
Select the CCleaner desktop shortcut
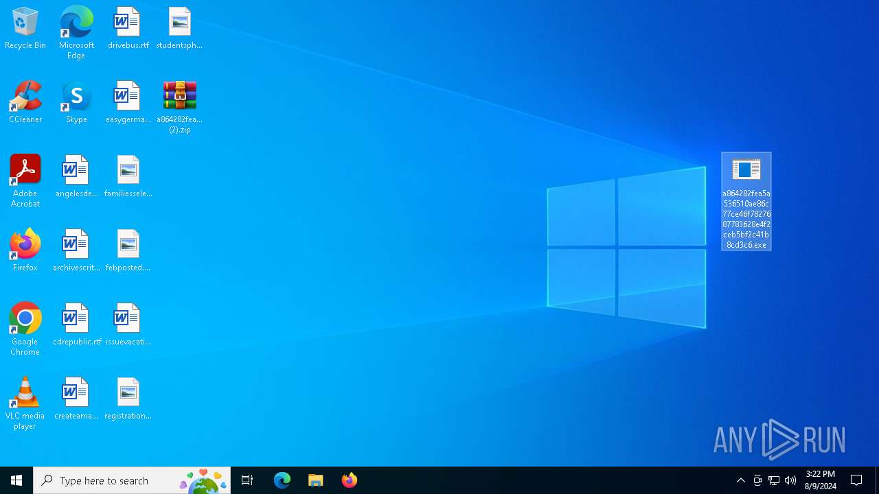coord(25,103)
